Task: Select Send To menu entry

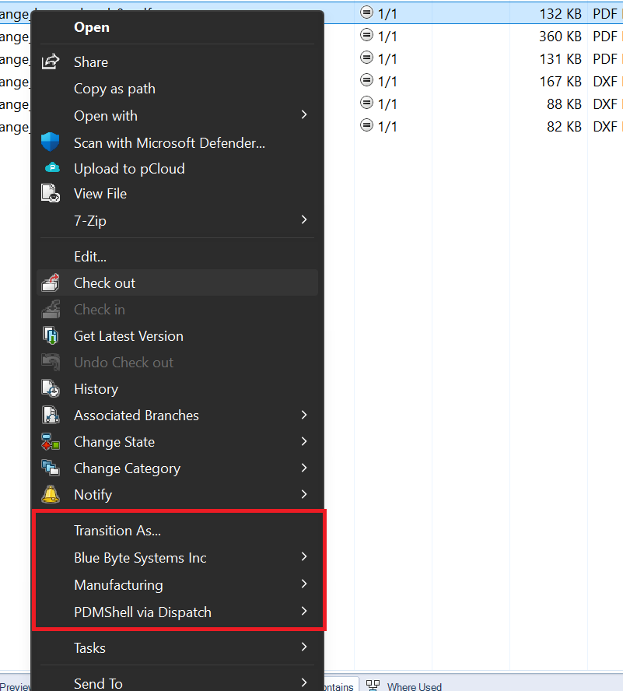Action: [x=177, y=683]
